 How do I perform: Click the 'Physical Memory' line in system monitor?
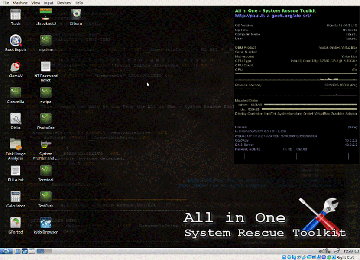[296, 85]
